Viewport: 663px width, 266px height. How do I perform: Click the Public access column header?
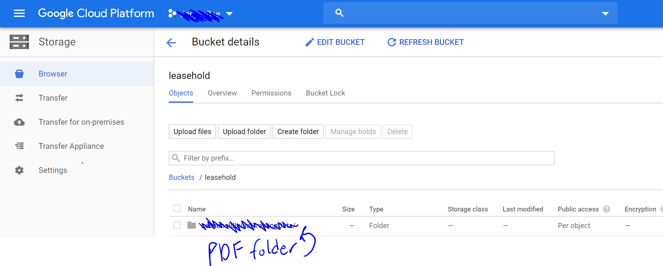(x=578, y=209)
